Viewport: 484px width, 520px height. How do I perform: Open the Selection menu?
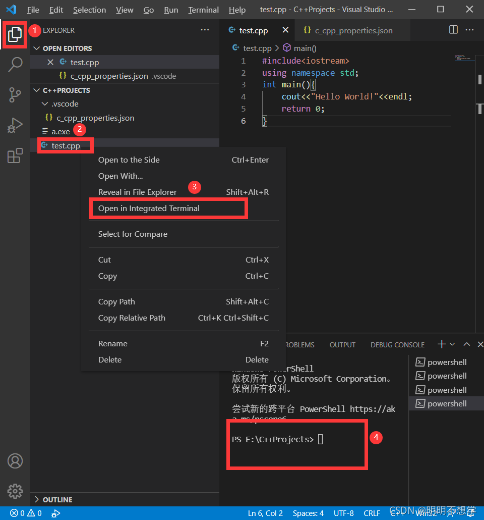click(89, 10)
